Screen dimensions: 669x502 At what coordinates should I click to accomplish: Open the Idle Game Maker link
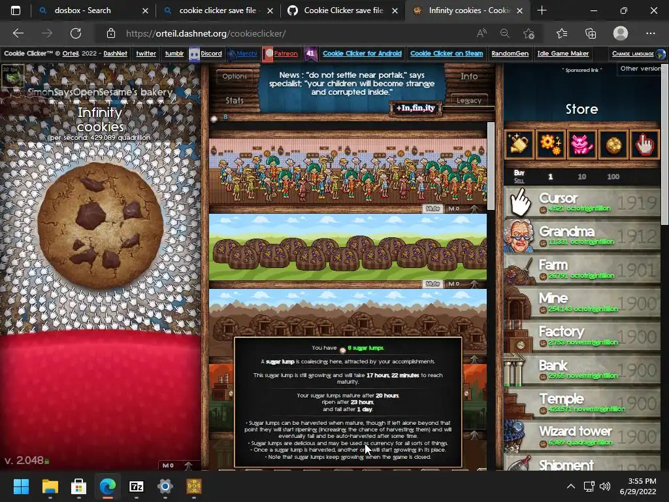pos(563,54)
